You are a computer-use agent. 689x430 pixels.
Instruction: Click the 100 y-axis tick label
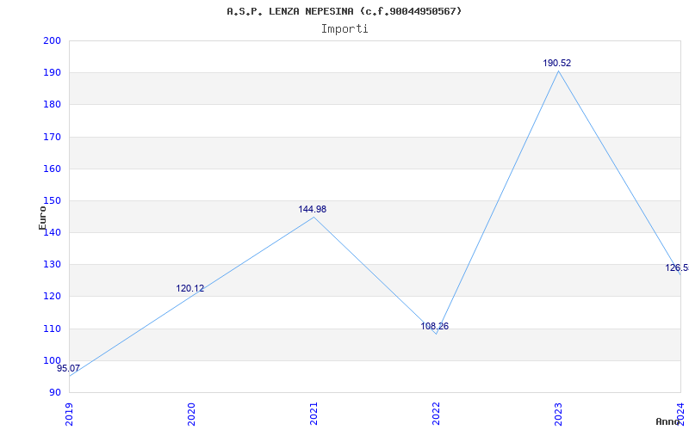52,360
